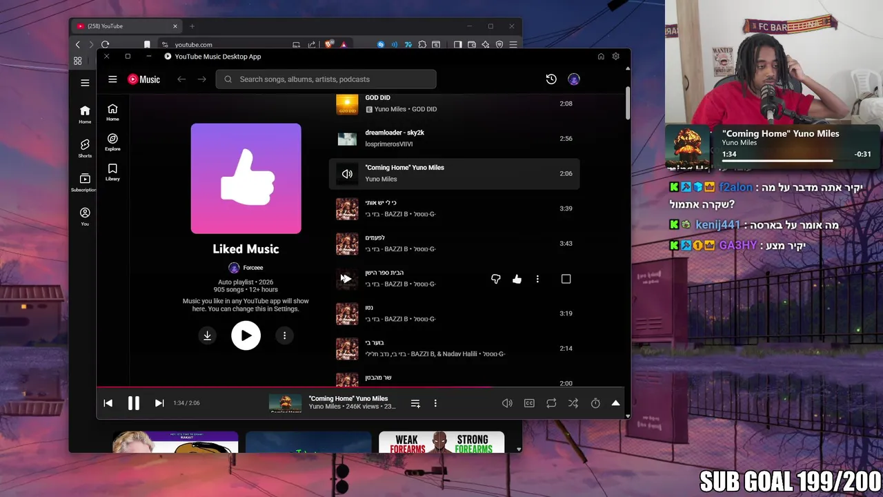Tick the checkbox on the hovered song

[566, 279]
